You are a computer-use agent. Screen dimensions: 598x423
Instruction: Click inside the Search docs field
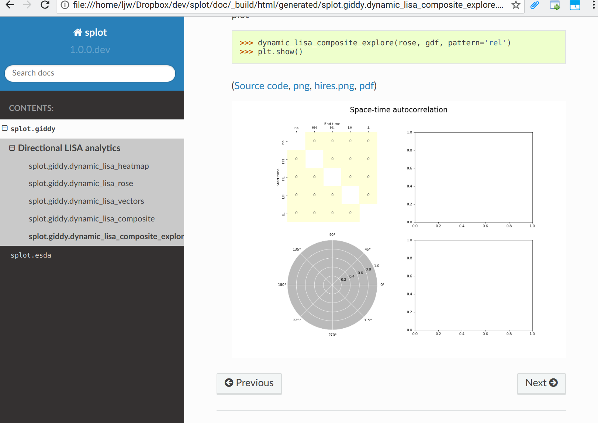pos(90,73)
